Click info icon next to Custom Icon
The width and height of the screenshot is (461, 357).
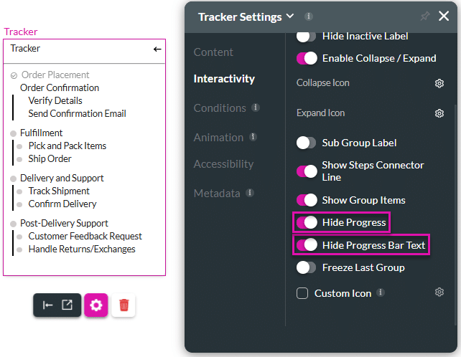[381, 292]
